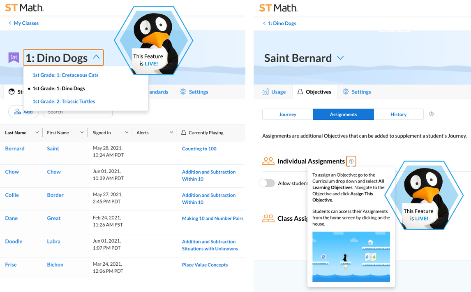Click the game screenshot in help tooltip
Viewport: 471px width, 292px height.
[351, 257]
